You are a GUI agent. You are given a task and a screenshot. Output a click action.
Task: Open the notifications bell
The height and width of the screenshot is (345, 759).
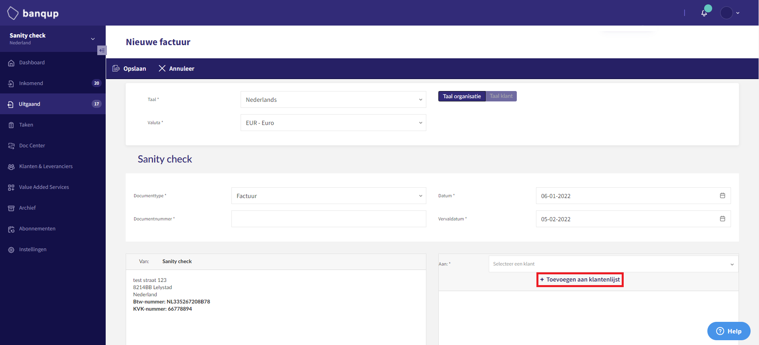click(704, 13)
